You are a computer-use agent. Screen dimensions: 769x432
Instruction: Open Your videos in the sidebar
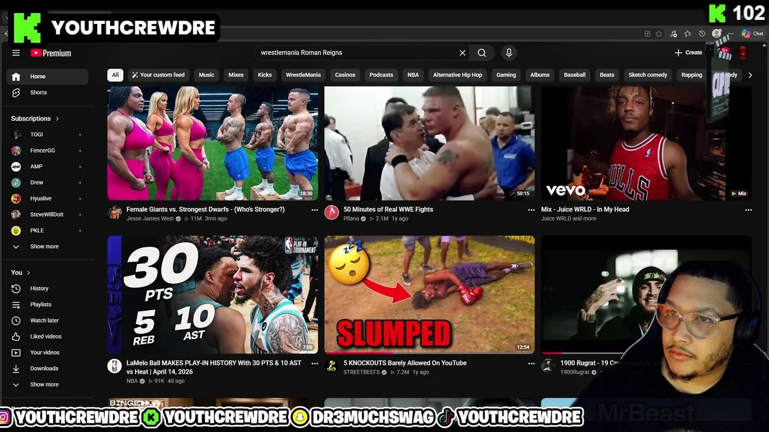(x=47, y=353)
